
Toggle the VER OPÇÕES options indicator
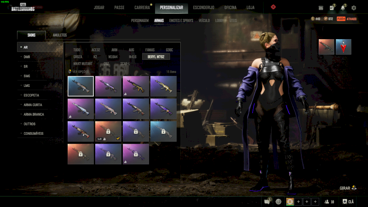click(x=69, y=71)
